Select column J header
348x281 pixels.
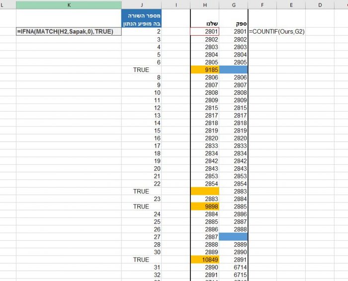point(141,5)
